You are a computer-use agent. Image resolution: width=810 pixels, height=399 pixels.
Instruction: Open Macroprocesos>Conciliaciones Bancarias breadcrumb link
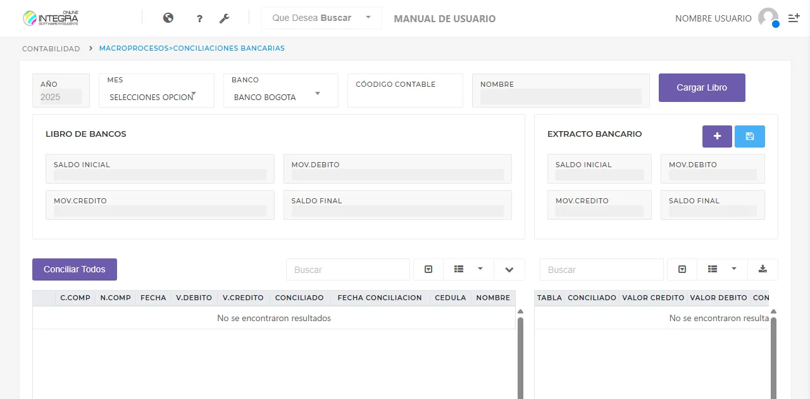click(x=192, y=48)
